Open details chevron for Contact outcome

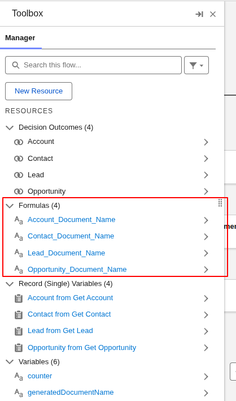point(206,159)
